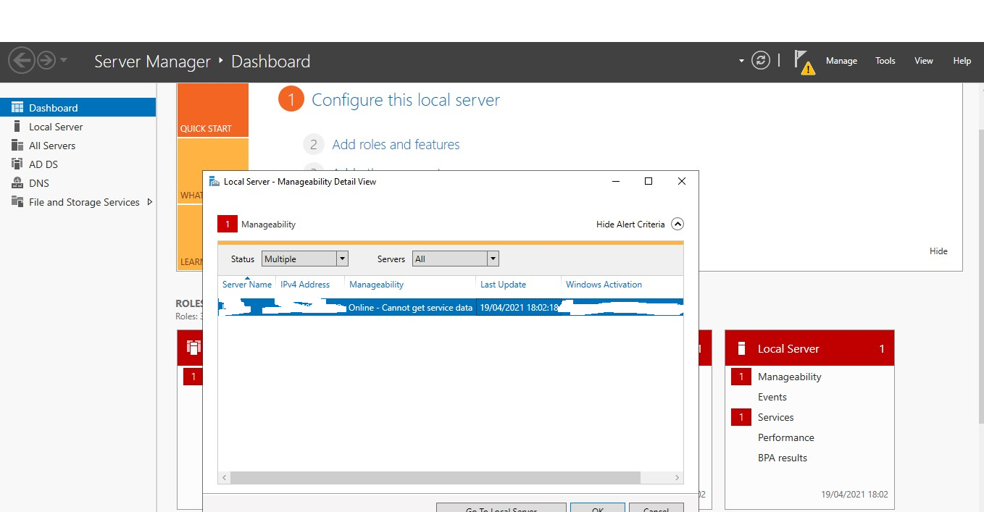Click Services in the Local Server tile
The image size is (984, 512).
click(x=775, y=417)
